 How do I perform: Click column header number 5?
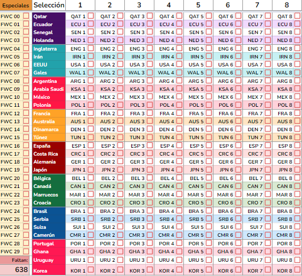[198, 5]
